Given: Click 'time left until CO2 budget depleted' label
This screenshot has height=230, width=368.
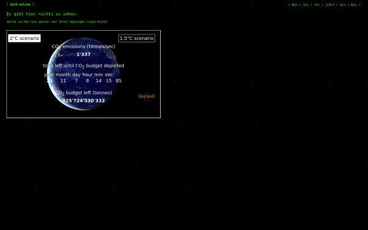Looking at the screenshot, I should click(83, 66).
